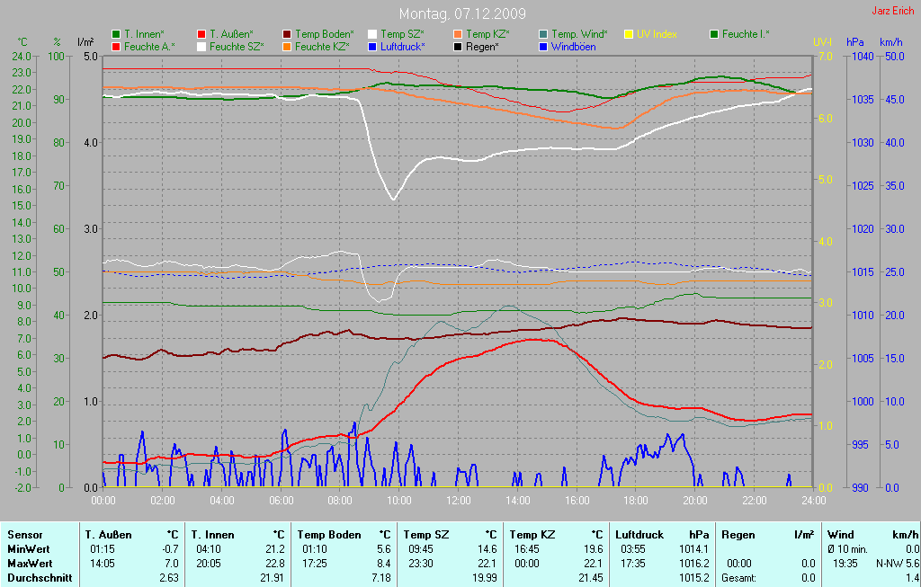Viewport: 921px width, 587px height.
Task: Click the MinWert row label
Action: 29,549
